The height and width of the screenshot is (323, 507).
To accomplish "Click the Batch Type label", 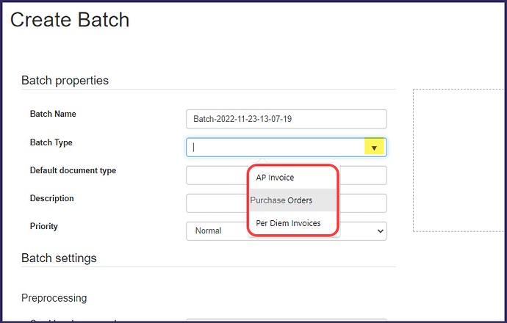I will [51, 142].
